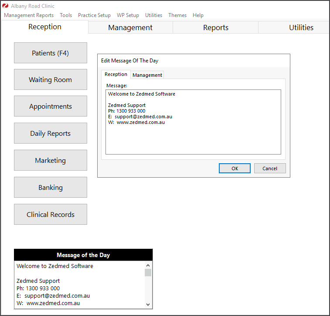Switch to the main Utilities tab
Screen dimensions: 330x316
click(294, 27)
